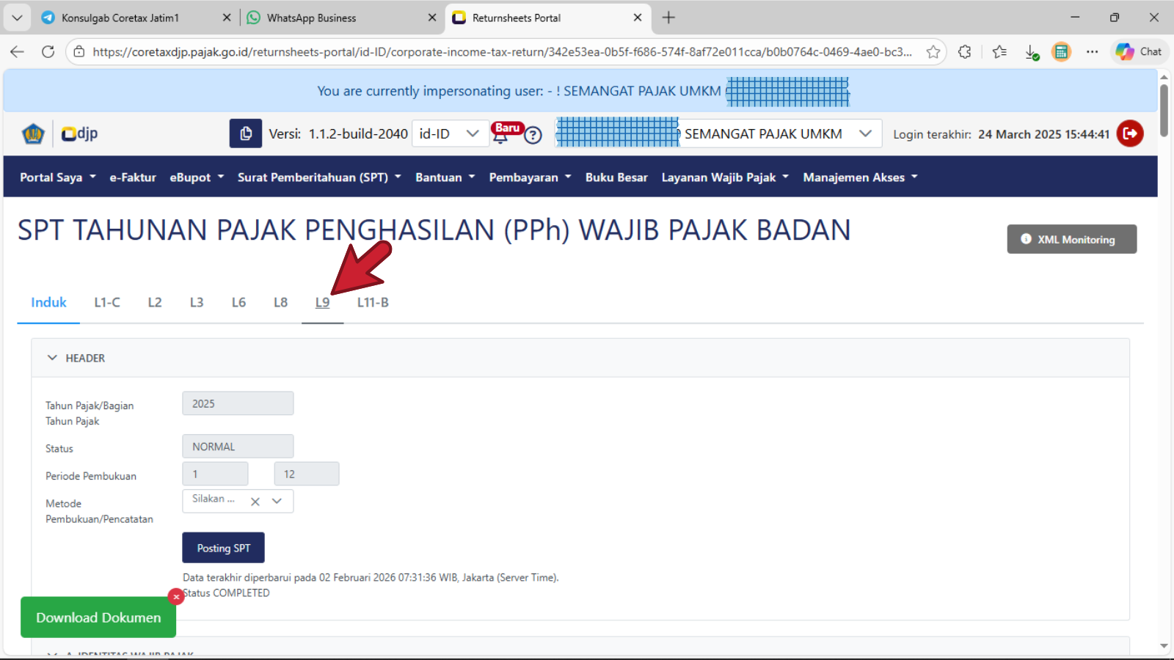Switch to the L9 tab
This screenshot has height=660, width=1174.
(322, 302)
